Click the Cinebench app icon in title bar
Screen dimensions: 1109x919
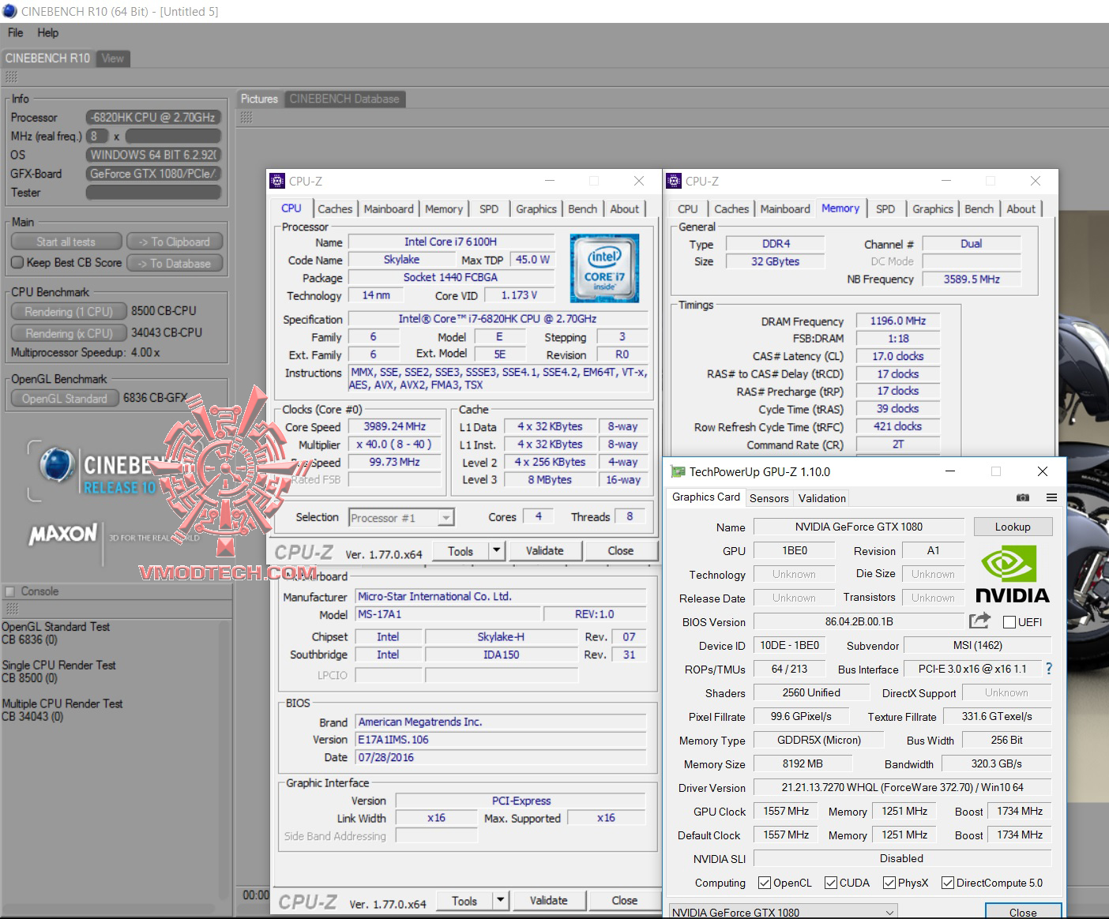coord(9,11)
